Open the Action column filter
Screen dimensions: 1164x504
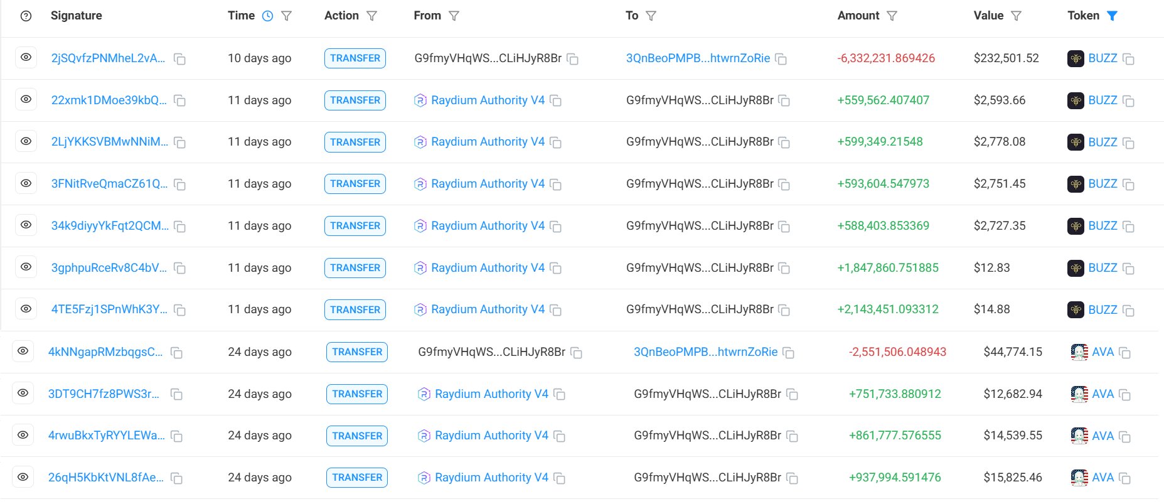click(371, 16)
